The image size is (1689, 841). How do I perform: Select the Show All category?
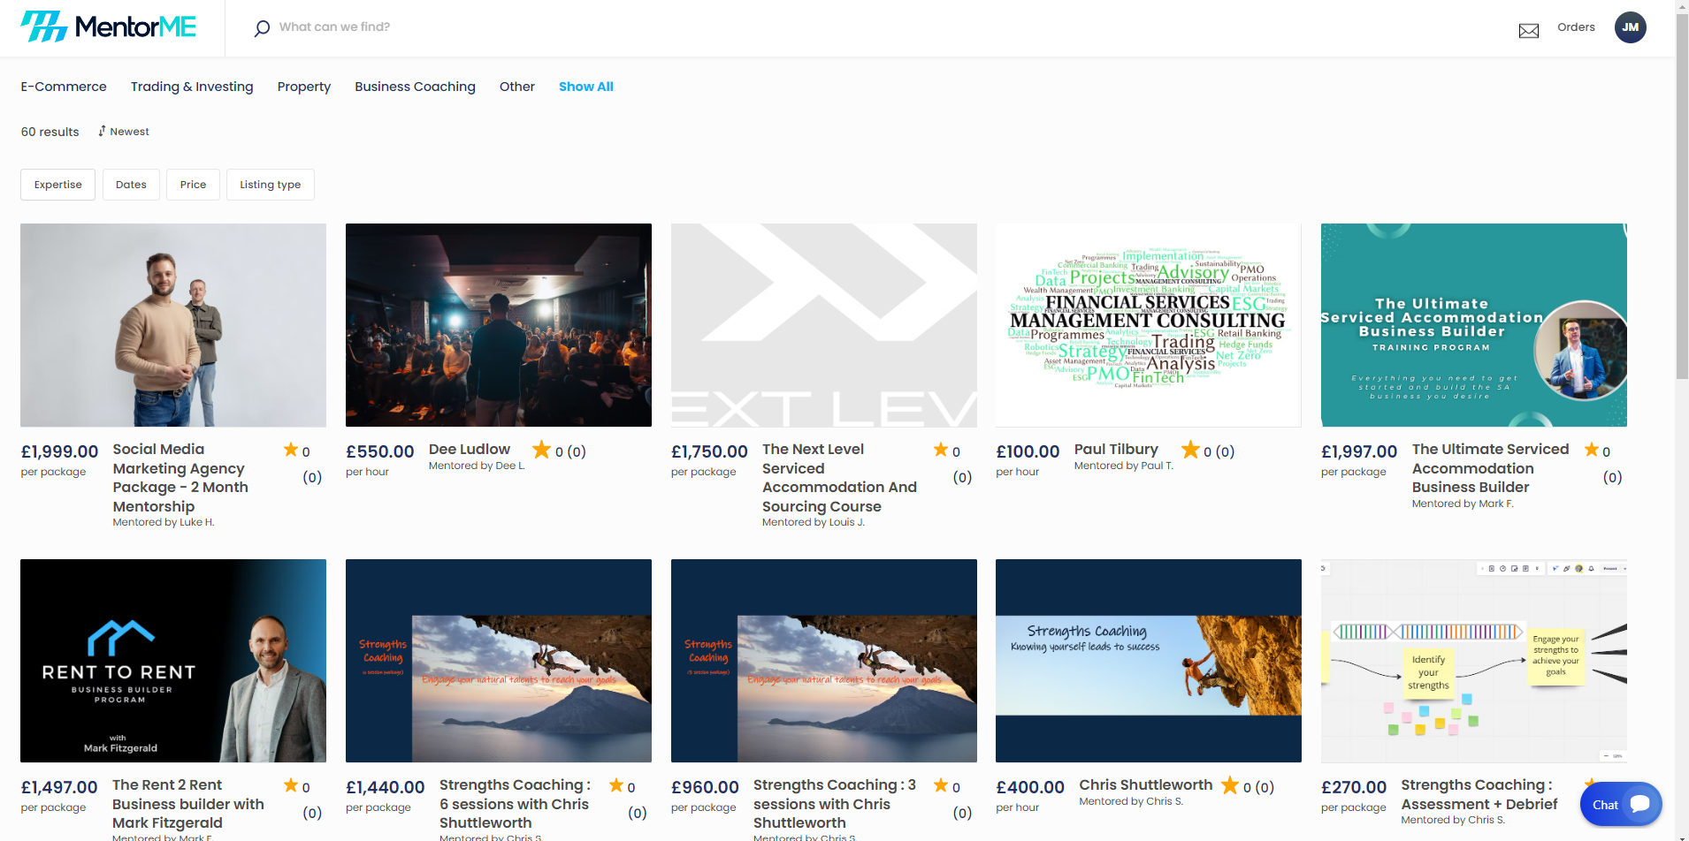(x=586, y=87)
